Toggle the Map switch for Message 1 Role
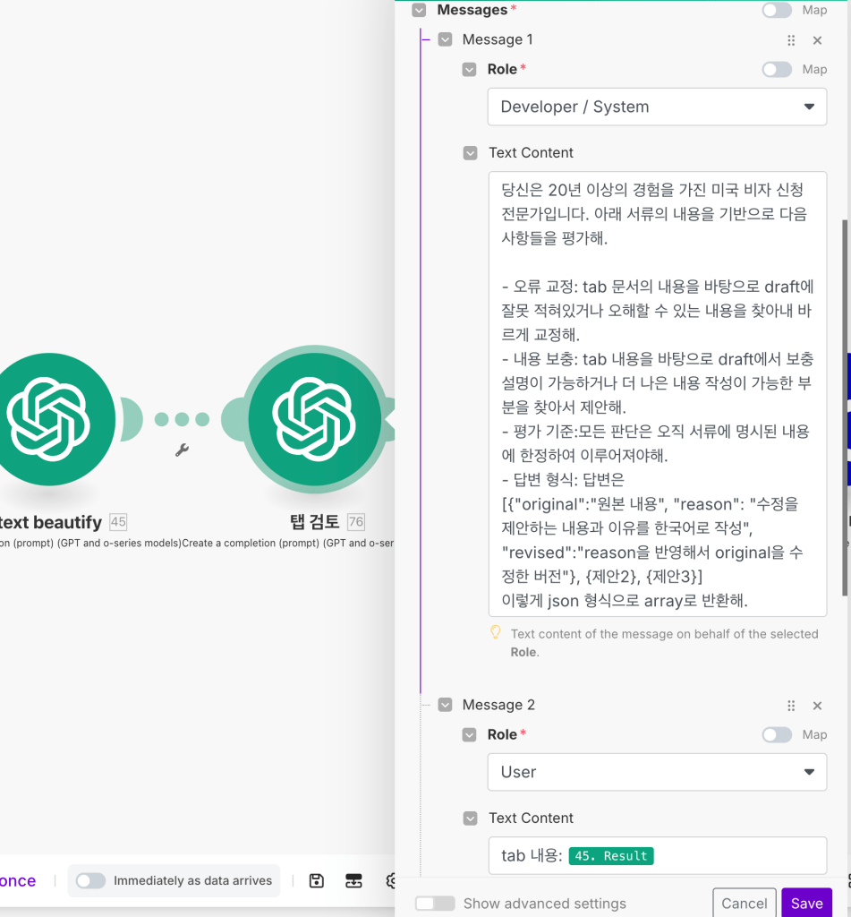 (777, 70)
